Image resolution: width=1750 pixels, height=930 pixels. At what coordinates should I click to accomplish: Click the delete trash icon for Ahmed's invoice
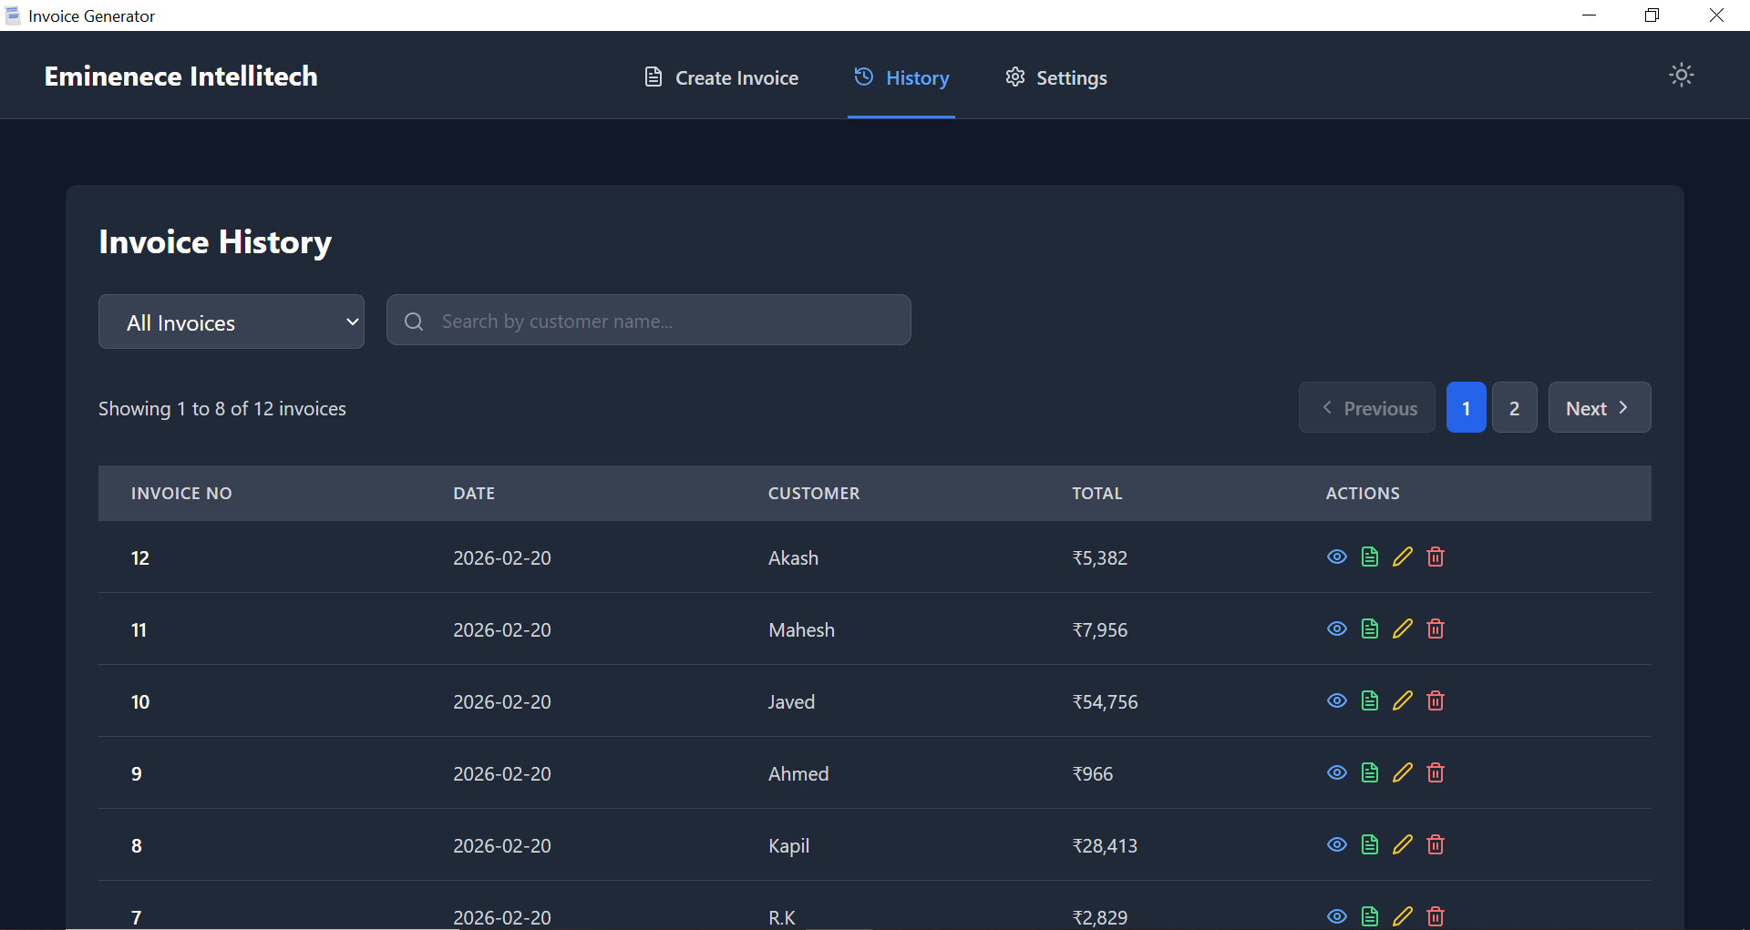tap(1435, 772)
